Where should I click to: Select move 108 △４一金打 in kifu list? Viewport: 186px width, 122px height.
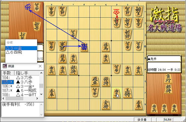pyautogui.click(x=20, y=95)
